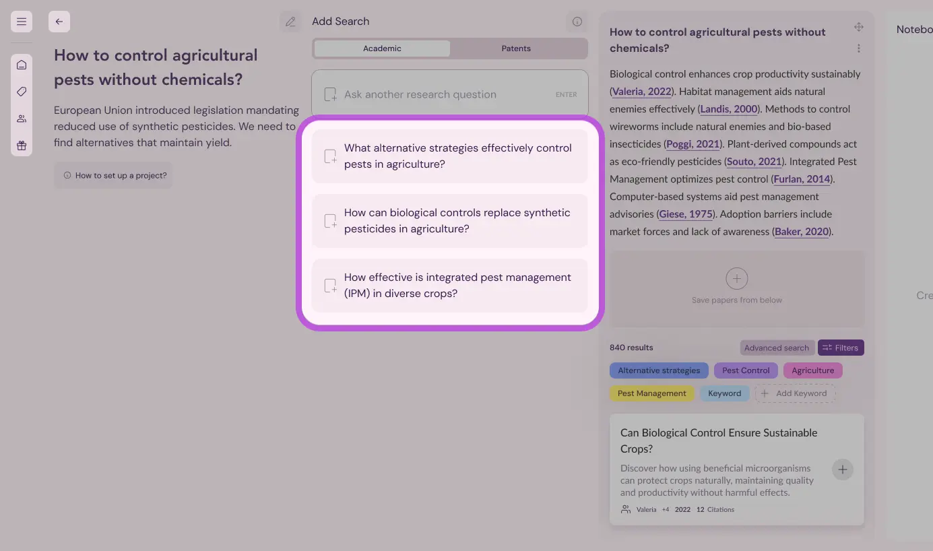
Task: Open the Filters panel
Action: (x=841, y=347)
